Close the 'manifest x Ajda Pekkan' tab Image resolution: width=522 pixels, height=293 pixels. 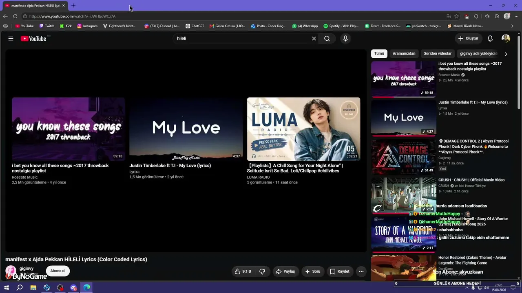coord(64,6)
